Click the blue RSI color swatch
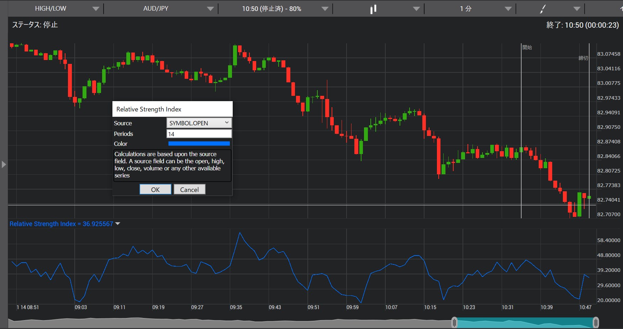 (199, 144)
